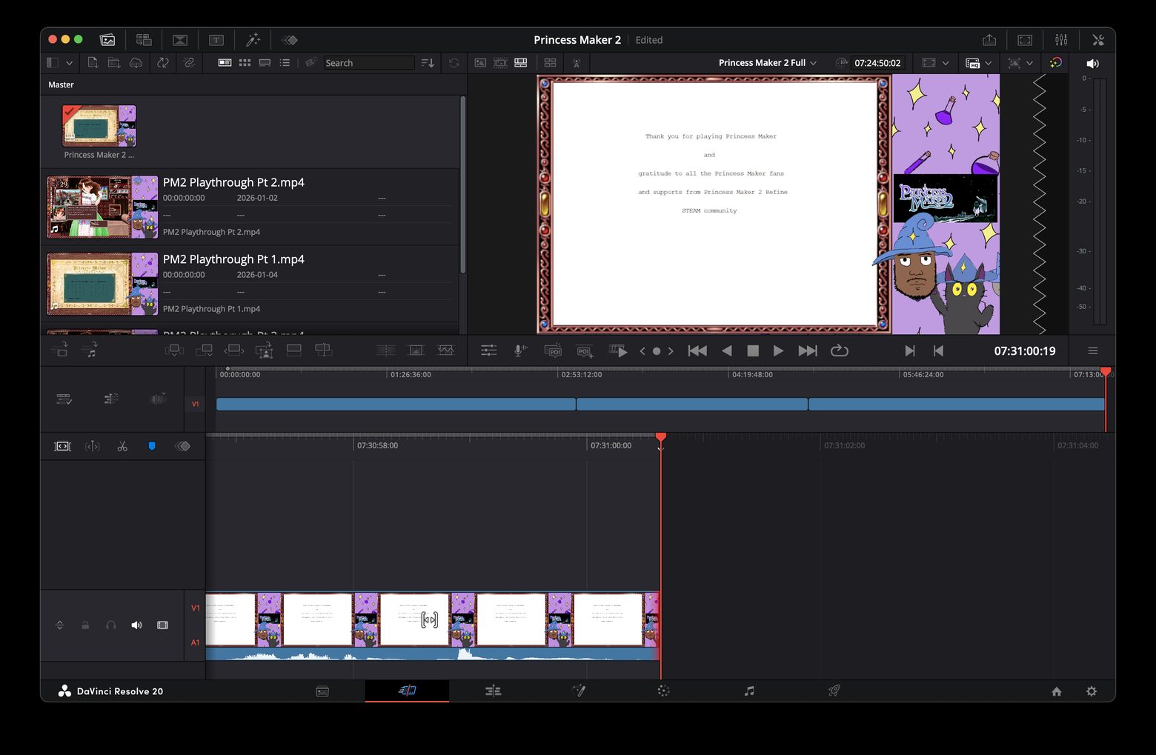
Task: Click the Source Overwrite edit icon
Action: 324,350
